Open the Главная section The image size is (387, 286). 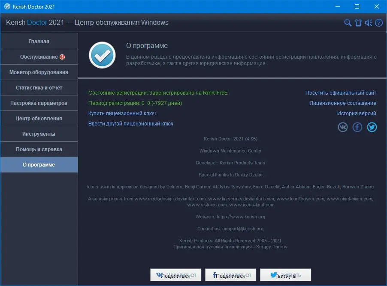39,42
